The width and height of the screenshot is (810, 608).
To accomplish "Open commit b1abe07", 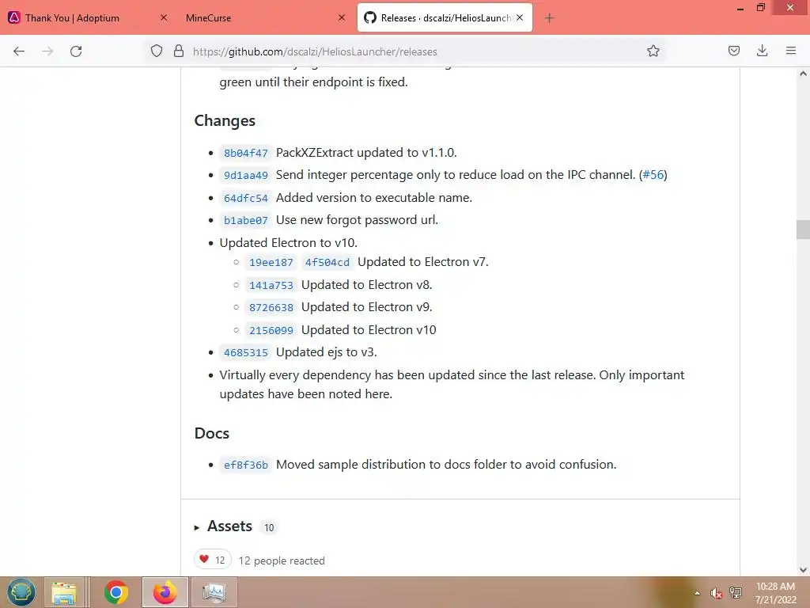I will pos(246,220).
